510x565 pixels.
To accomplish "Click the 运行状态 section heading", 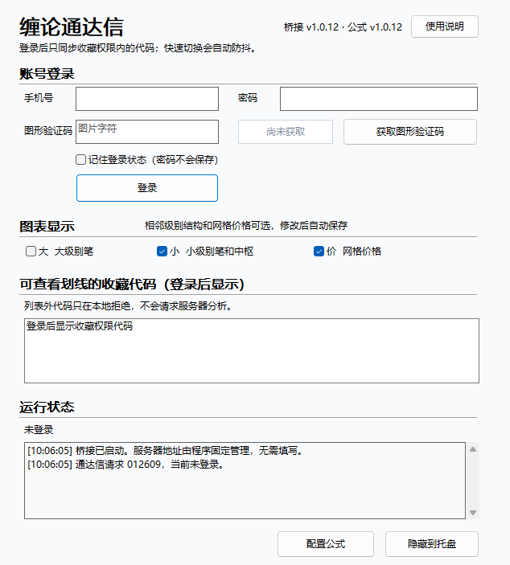I will point(47,407).
